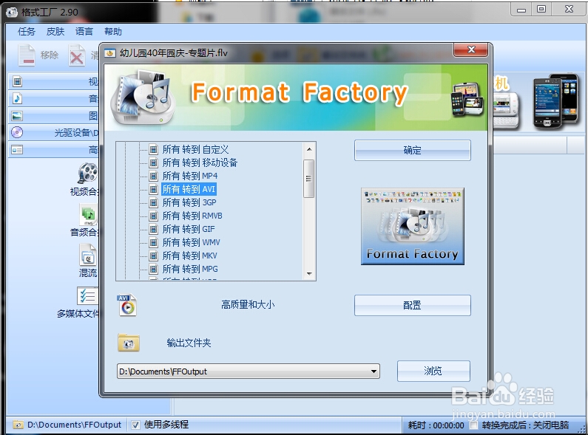Click the banner mobile devices icon

click(x=467, y=99)
